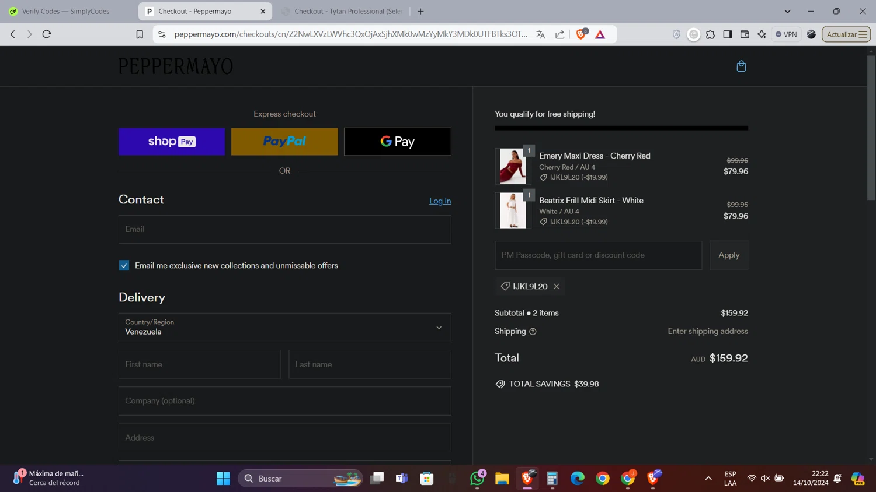Translate this page icon

click(x=541, y=34)
